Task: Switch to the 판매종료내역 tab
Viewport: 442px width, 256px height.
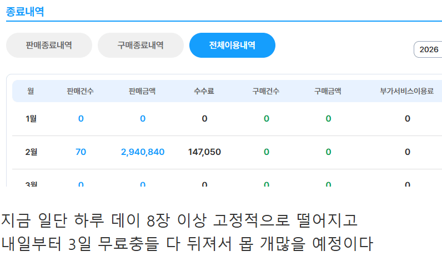Action: click(49, 46)
